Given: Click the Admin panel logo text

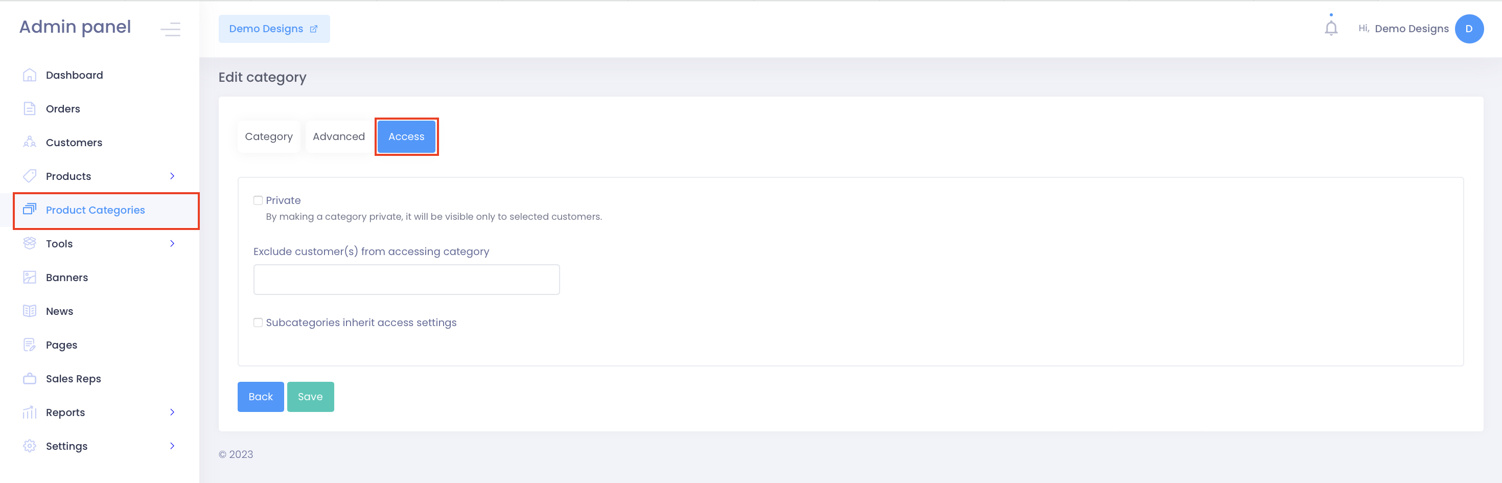Looking at the screenshot, I should pyautogui.click(x=75, y=27).
